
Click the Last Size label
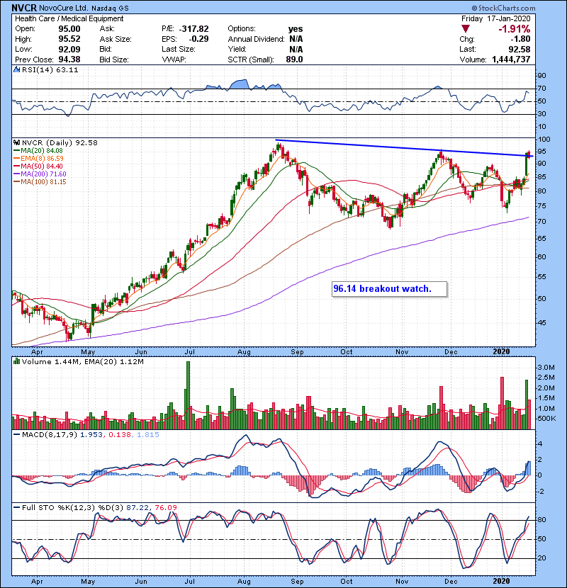click(179, 49)
